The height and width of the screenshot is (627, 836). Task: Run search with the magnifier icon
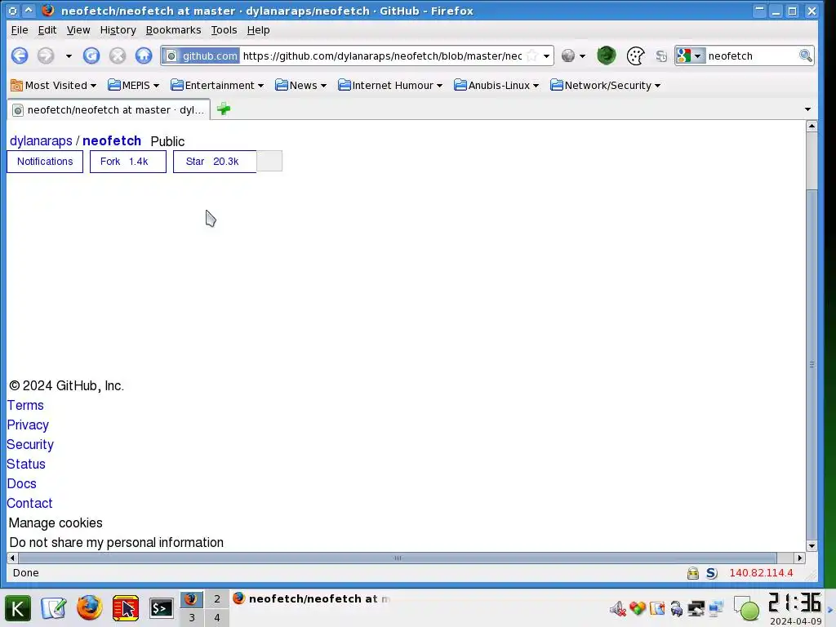coord(806,56)
